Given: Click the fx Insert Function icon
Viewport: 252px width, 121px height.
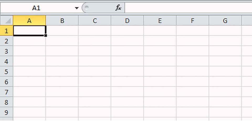Looking at the screenshot, I should [118, 8].
